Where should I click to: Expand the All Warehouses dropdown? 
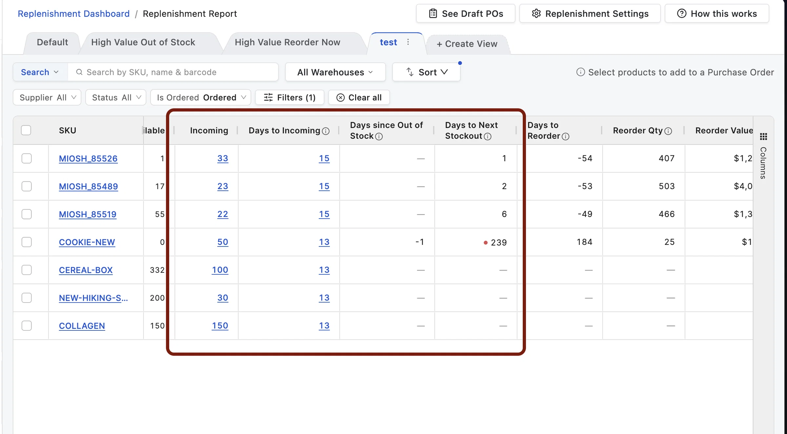pyautogui.click(x=335, y=72)
